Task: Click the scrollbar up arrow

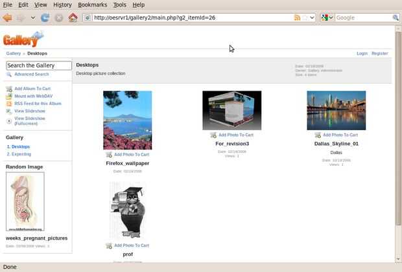Action: point(398,28)
